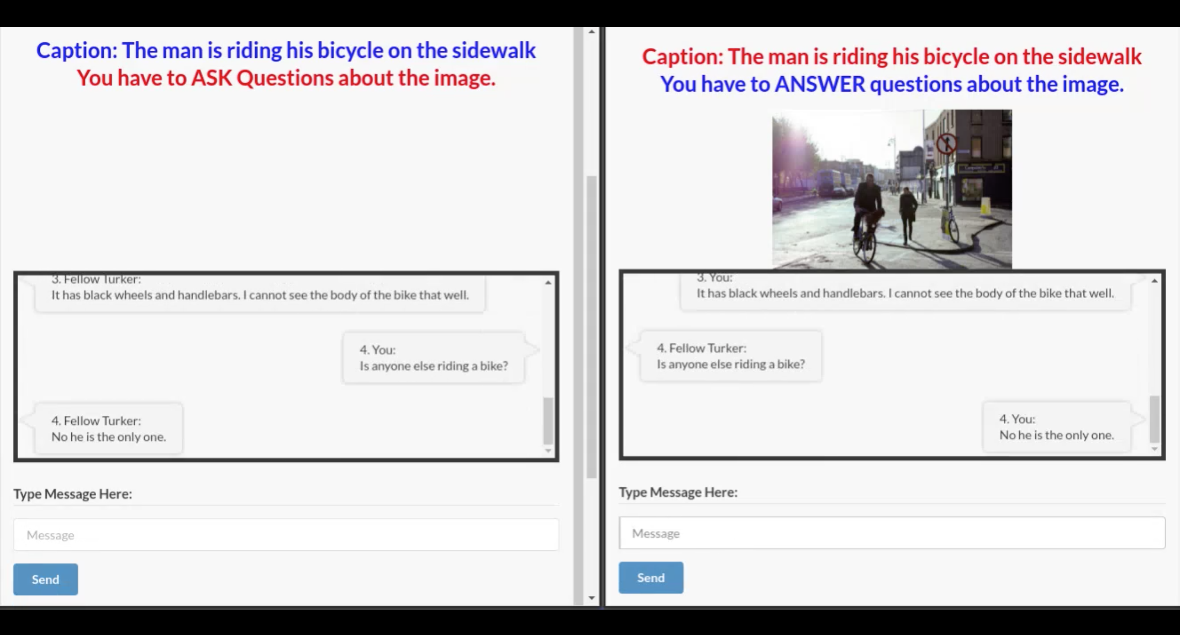Click left 'No he is the only one.' reply
The height and width of the screenshot is (635, 1180).
pyautogui.click(x=109, y=429)
